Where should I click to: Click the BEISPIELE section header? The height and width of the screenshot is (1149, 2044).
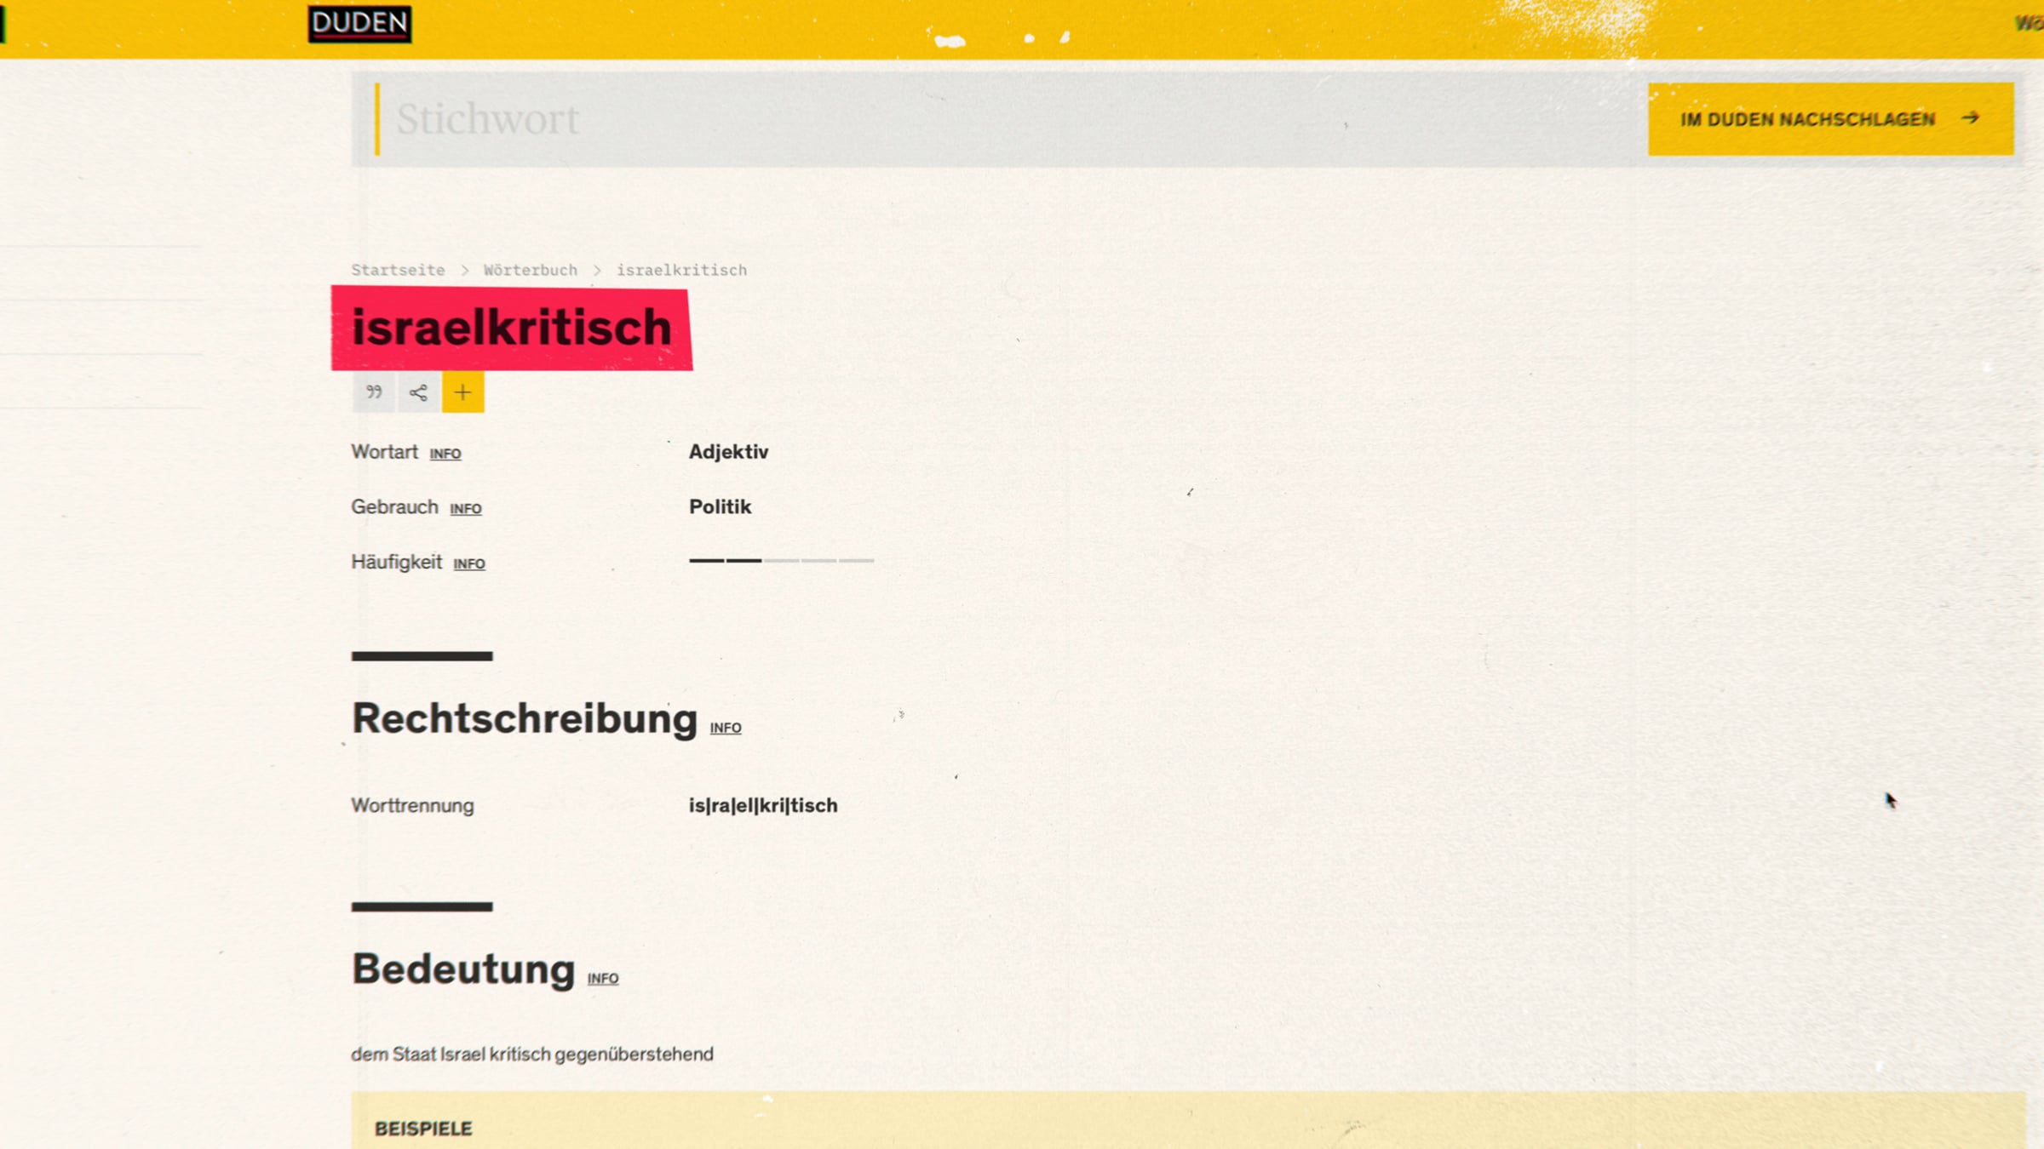coord(423,1129)
